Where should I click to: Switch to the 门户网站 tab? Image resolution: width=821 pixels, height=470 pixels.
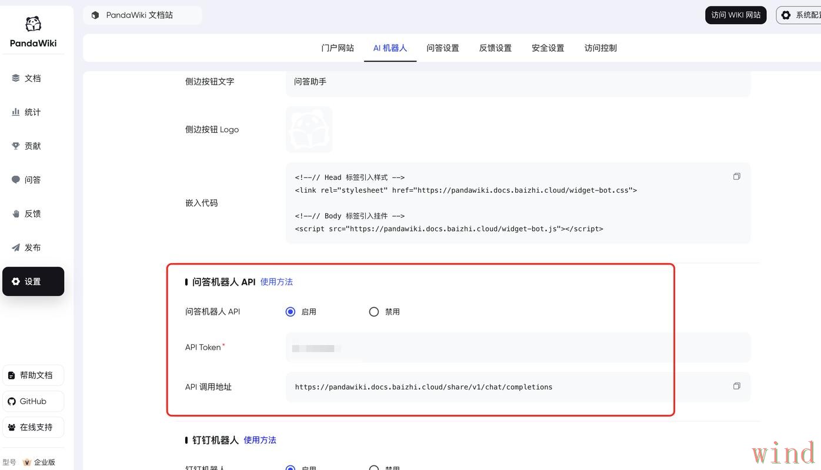click(337, 47)
